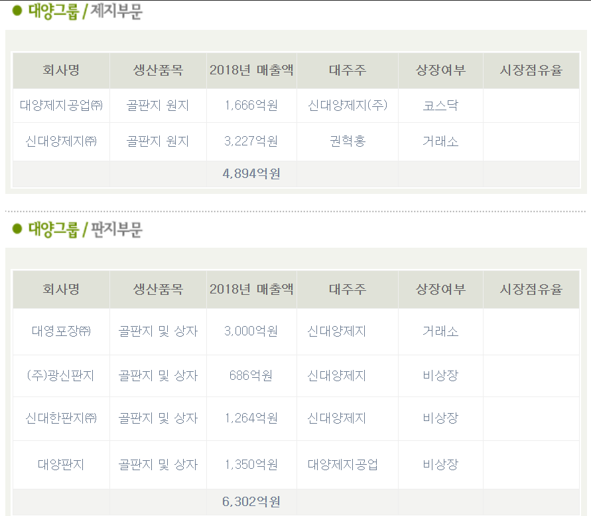Select 골판지 원지 in 신대양제지㈜ row
This screenshot has height=516, width=591.
click(158, 141)
